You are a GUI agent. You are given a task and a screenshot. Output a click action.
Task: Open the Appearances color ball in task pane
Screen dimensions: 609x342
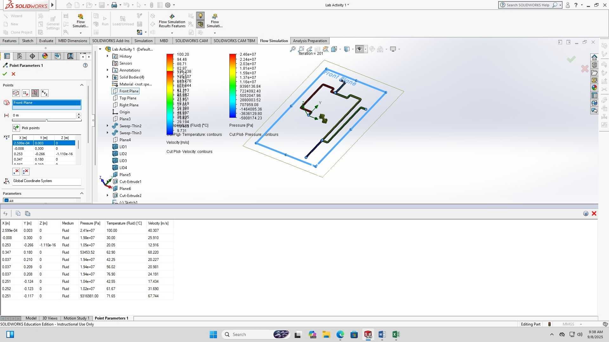click(x=594, y=88)
